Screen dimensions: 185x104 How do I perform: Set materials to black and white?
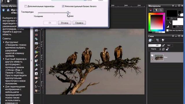(x=168, y=26)
